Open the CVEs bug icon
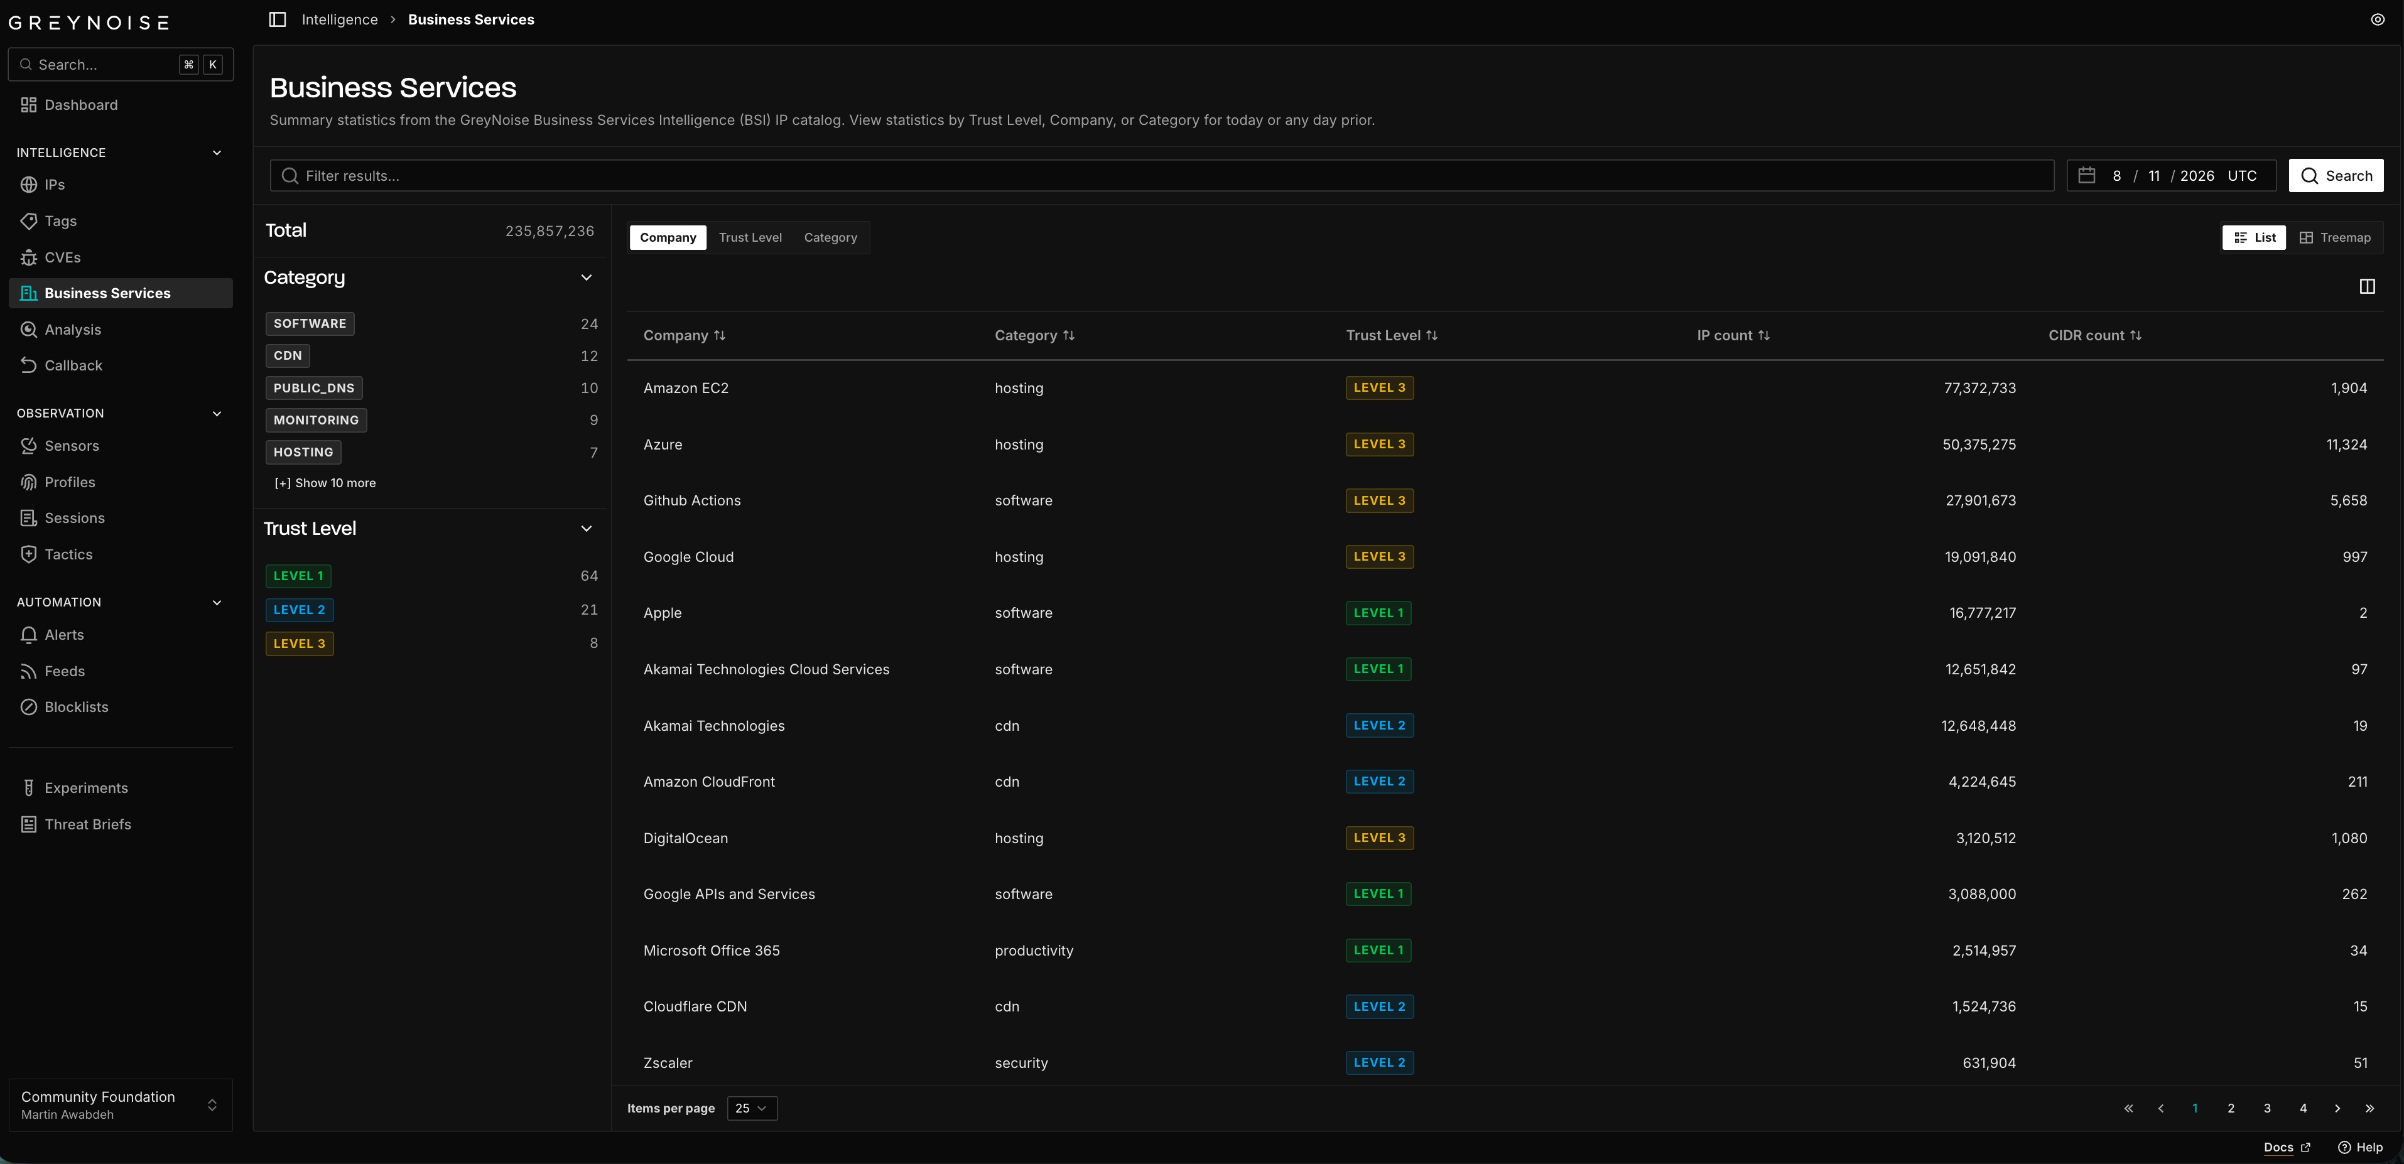This screenshot has height=1164, width=2404. click(29, 257)
